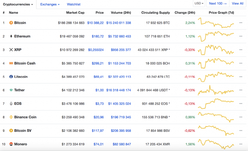Go to Next 100 cryptocurrencies

(x=218, y=3)
